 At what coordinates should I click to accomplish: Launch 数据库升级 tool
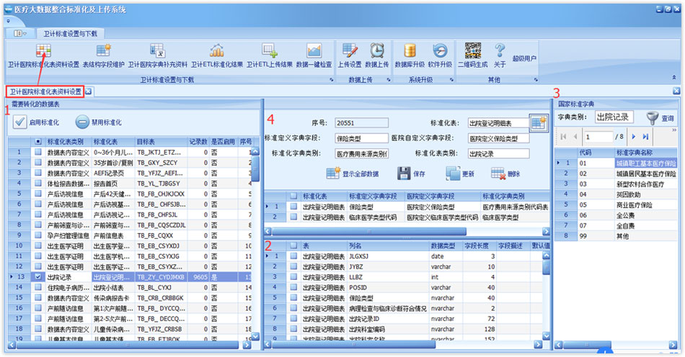point(410,56)
